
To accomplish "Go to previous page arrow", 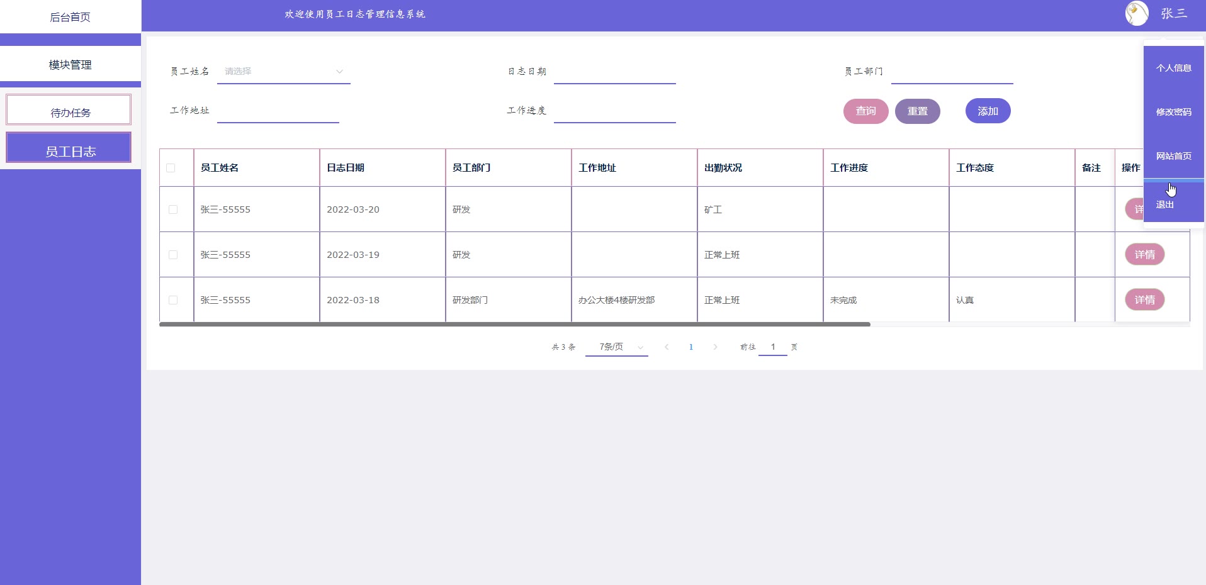I will (x=667, y=347).
